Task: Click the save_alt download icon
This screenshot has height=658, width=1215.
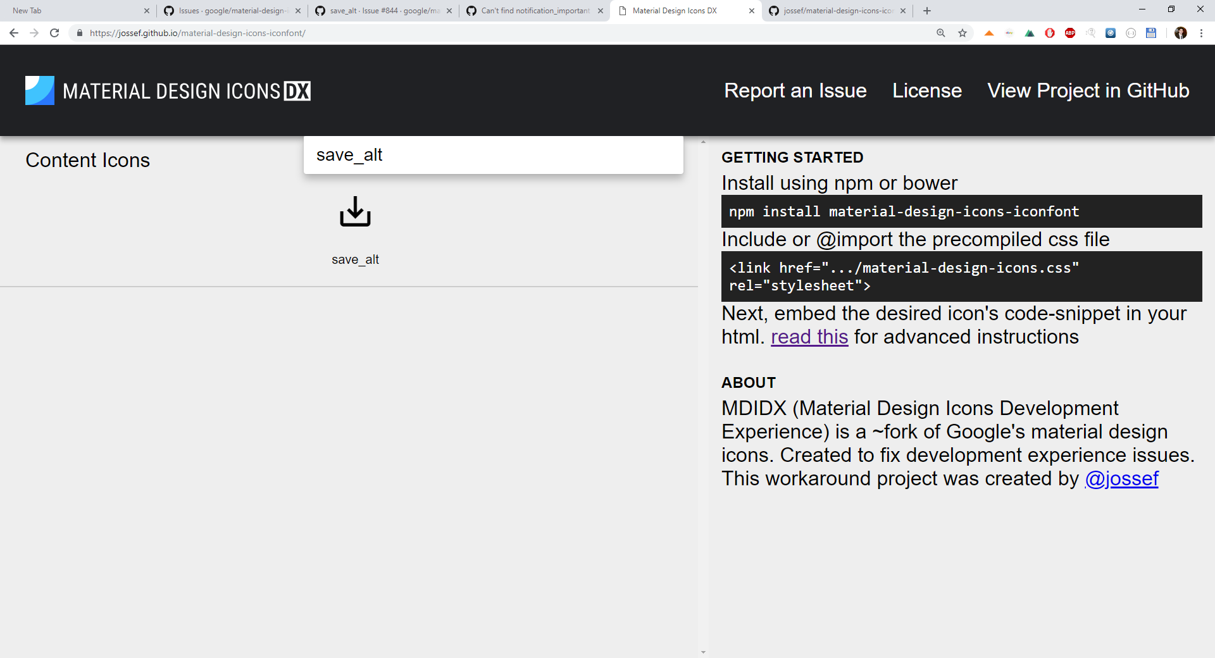Action: pos(355,211)
